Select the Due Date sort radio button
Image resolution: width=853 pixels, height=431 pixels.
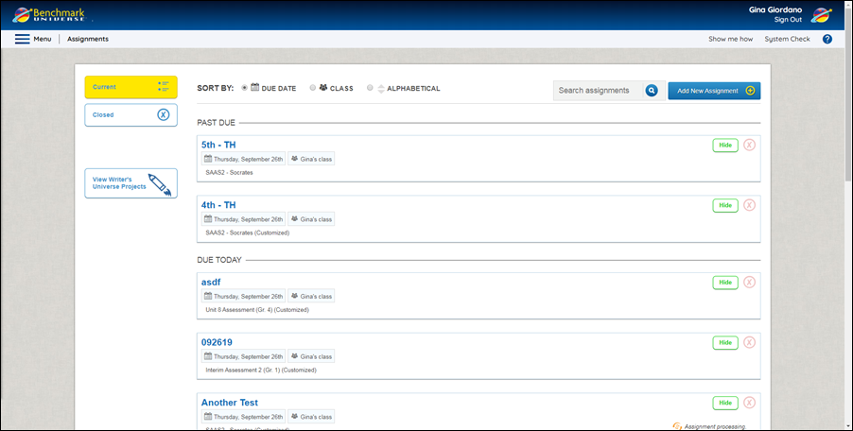(244, 88)
